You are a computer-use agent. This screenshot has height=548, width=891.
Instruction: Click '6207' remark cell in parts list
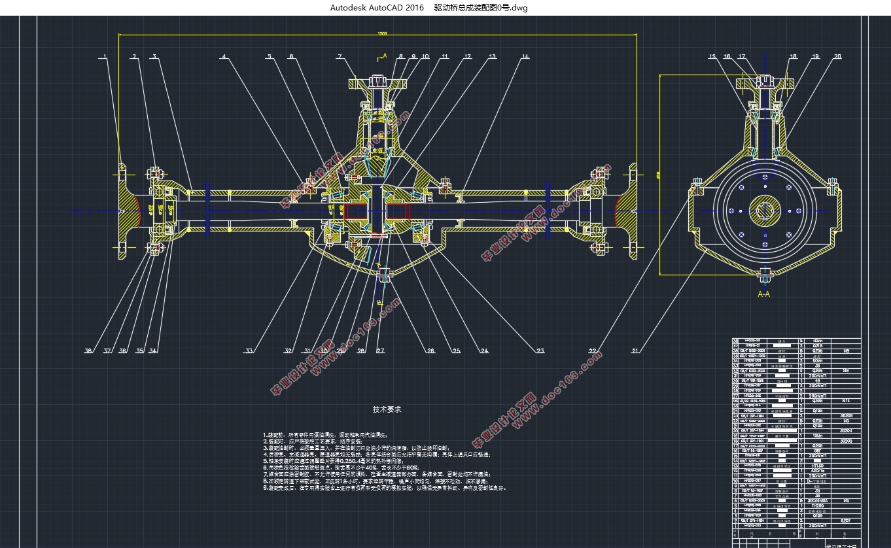coord(845,521)
